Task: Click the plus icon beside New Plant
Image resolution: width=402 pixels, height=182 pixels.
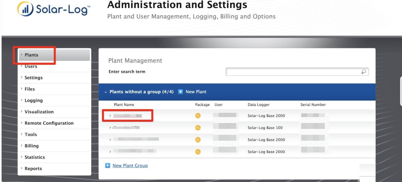Action: (181, 92)
